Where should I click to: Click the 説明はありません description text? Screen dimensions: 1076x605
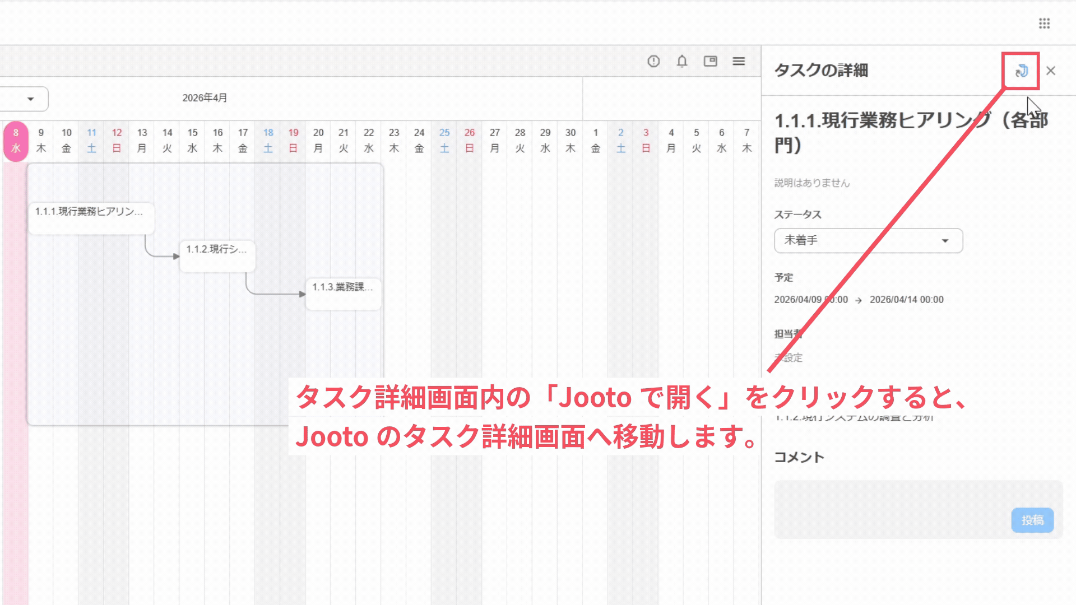coord(812,183)
